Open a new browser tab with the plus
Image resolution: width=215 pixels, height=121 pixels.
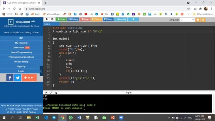[x=45, y=3]
